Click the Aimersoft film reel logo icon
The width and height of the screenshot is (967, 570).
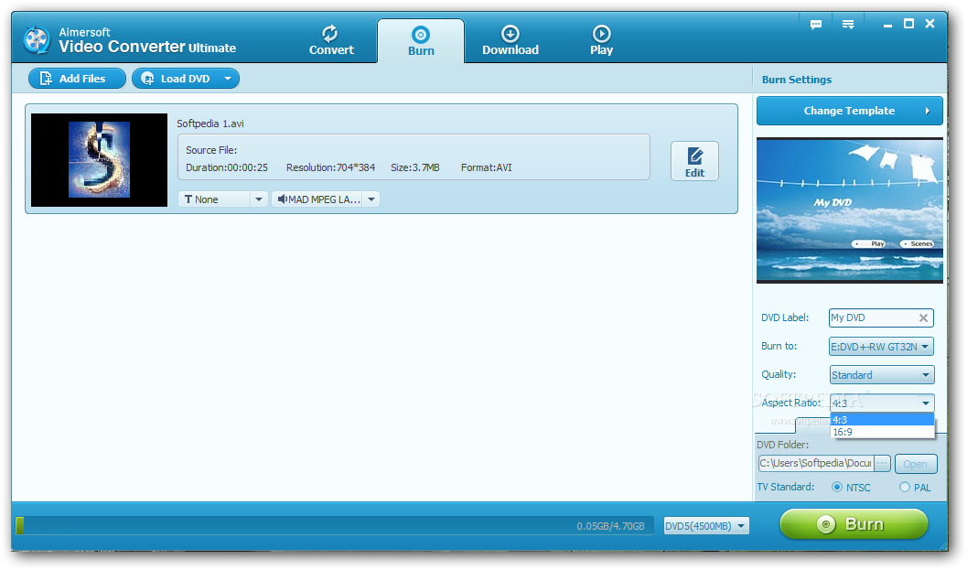click(x=37, y=40)
